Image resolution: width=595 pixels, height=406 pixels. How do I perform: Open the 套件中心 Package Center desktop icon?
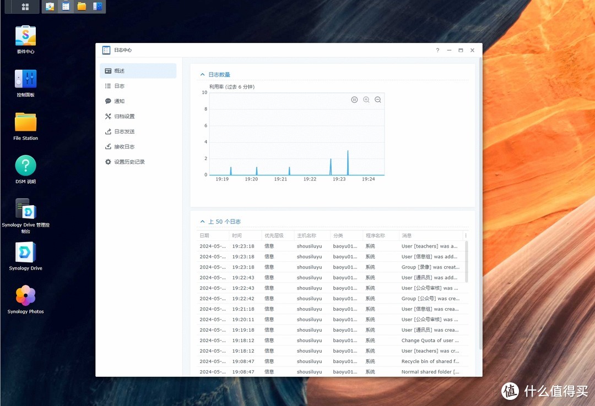[25, 36]
